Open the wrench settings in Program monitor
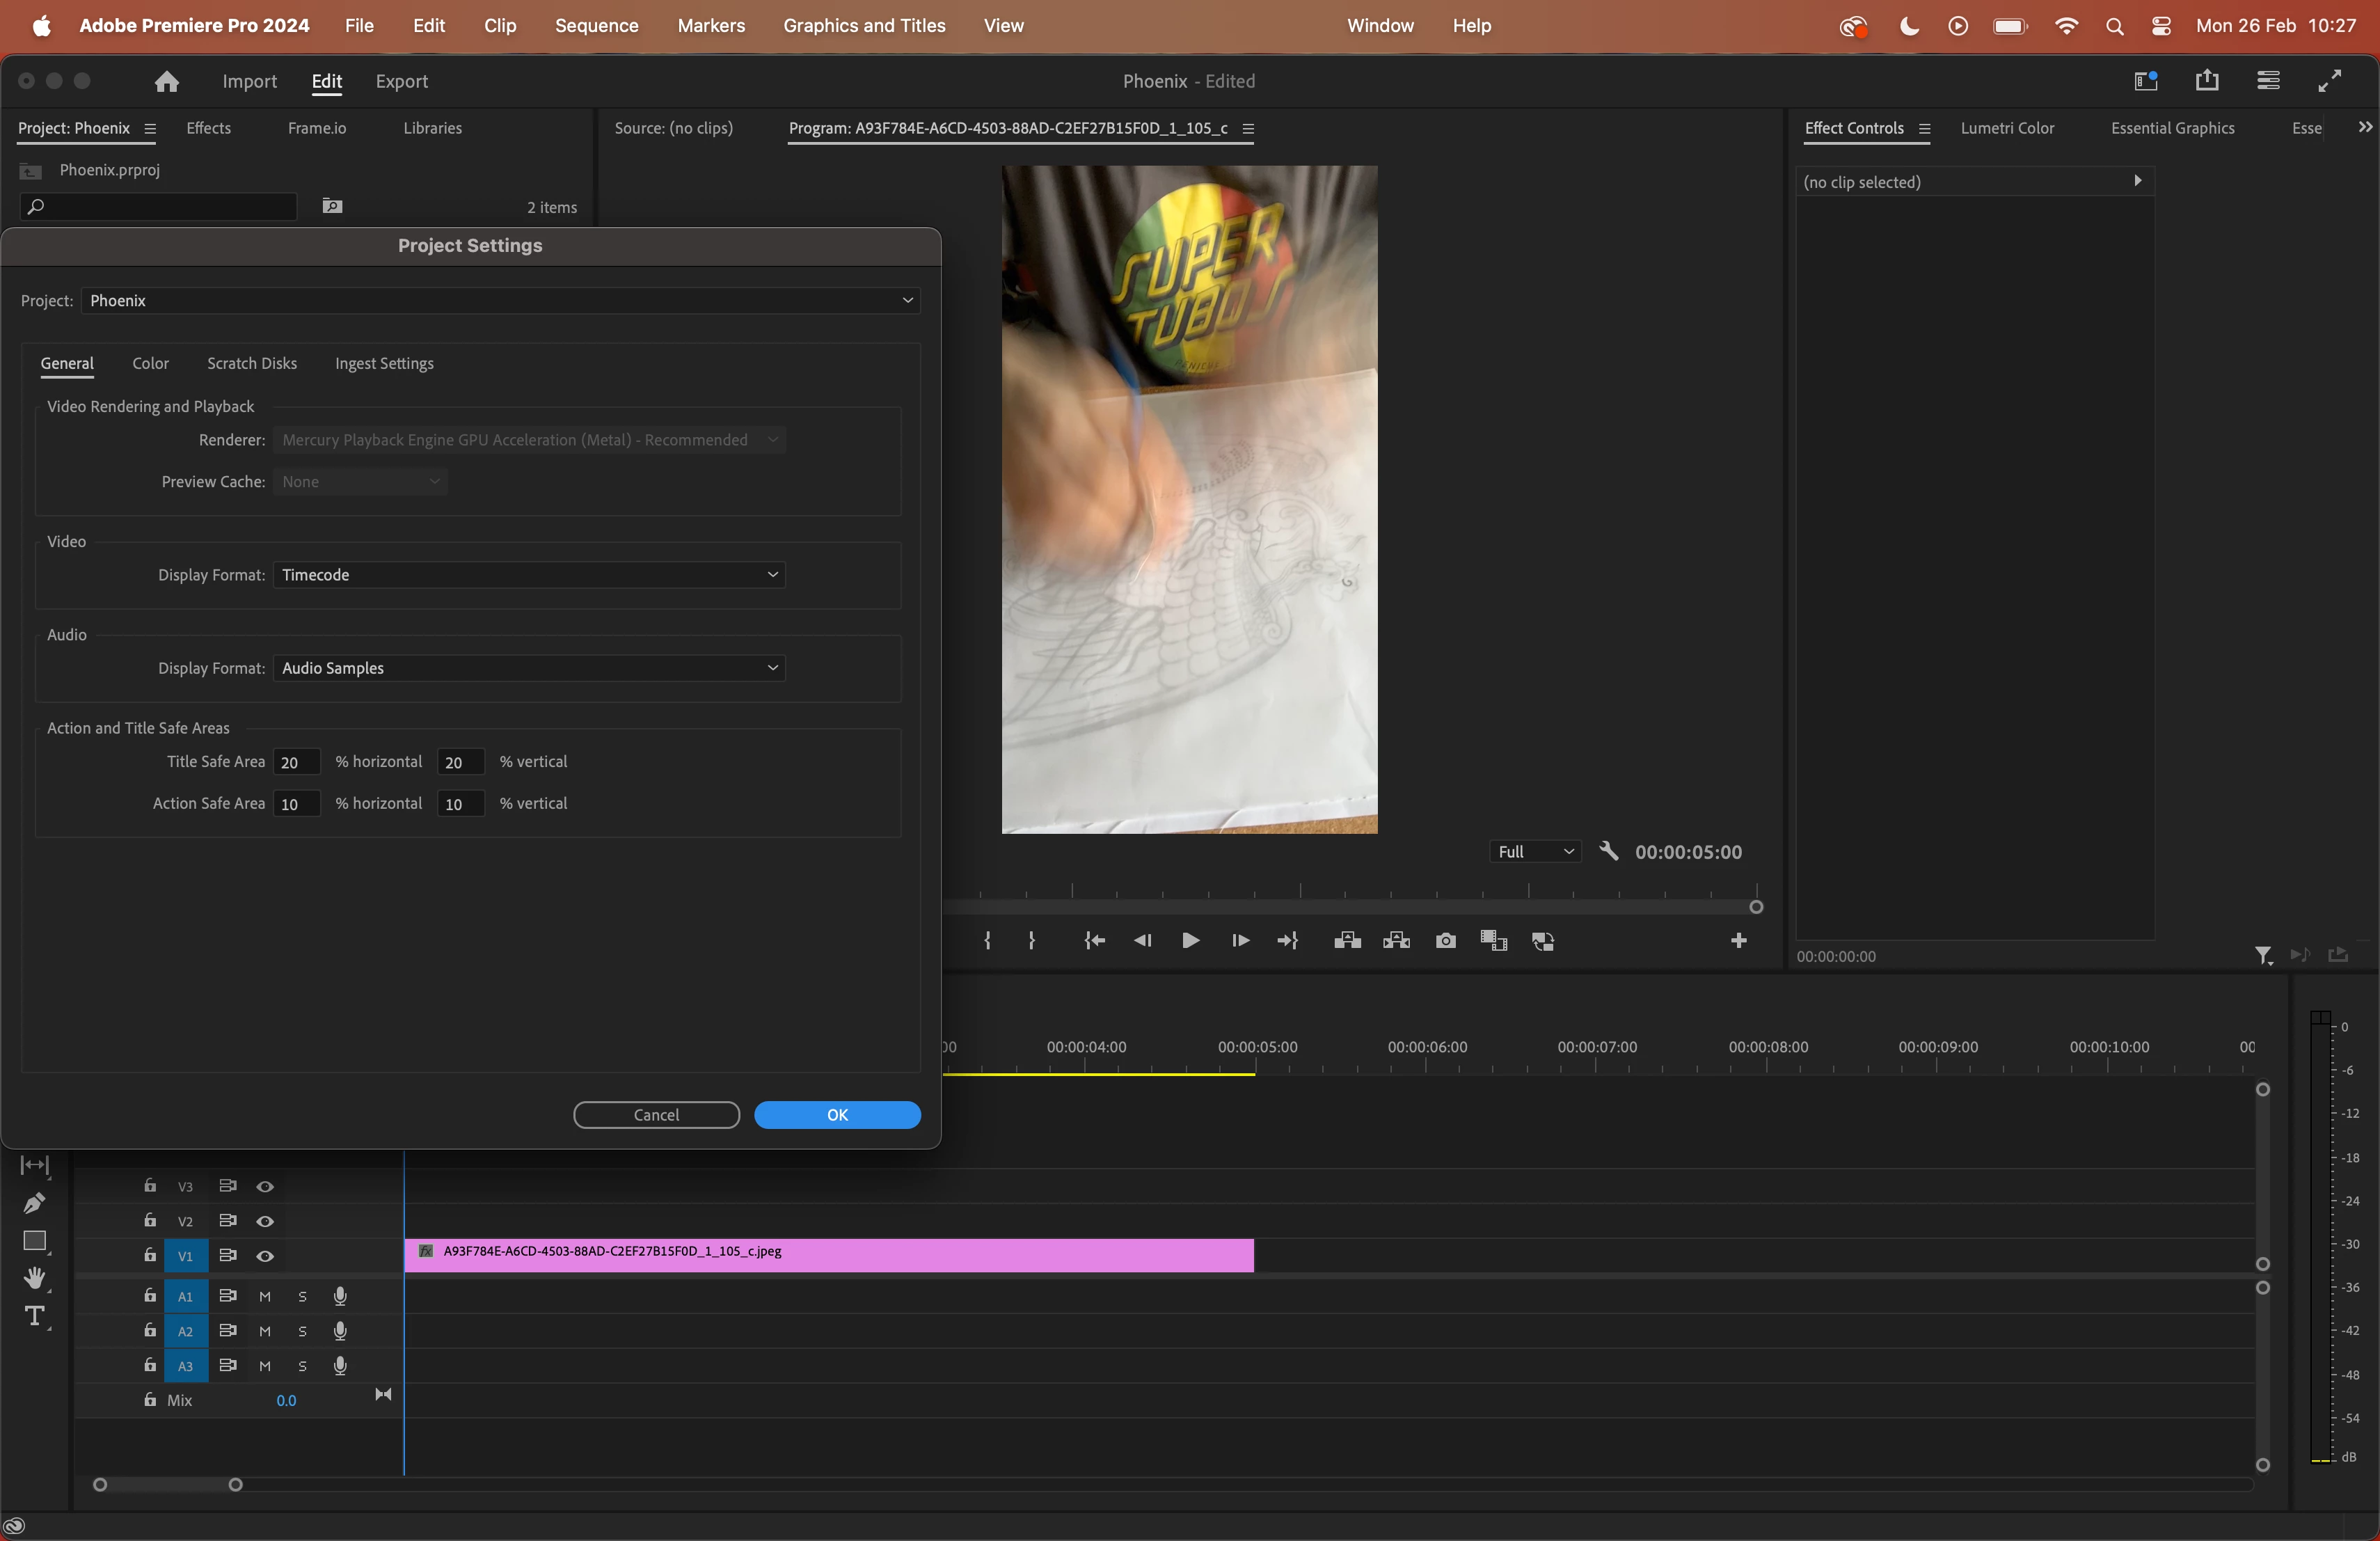 (x=1608, y=852)
